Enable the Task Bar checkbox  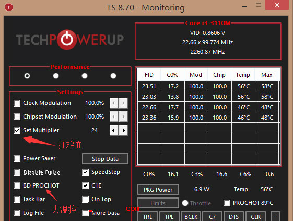[x=17, y=199]
